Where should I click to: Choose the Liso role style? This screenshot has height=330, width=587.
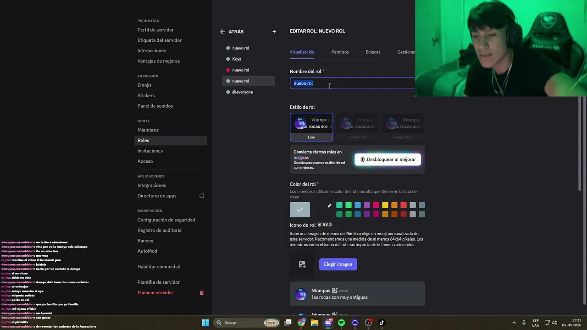tap(311, 127)
